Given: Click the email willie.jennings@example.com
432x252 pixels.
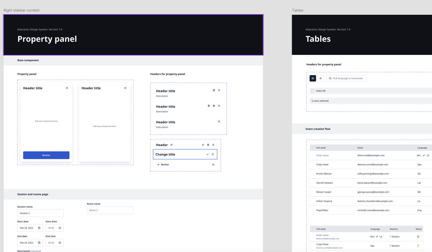Looking at the screenshot, I should click(373, 174).
